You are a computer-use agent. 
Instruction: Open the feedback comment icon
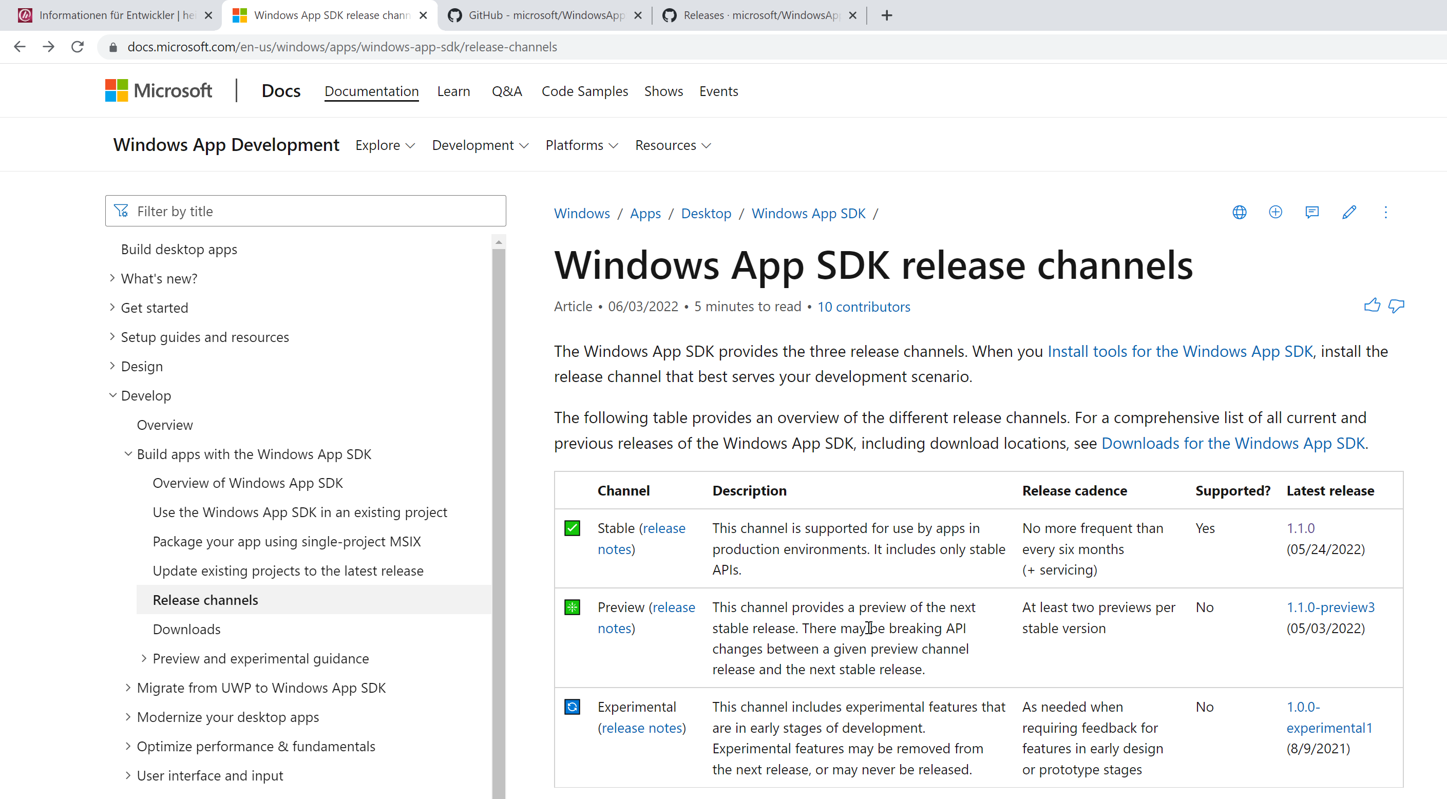pyautogui.click(x=1311, y=213)
